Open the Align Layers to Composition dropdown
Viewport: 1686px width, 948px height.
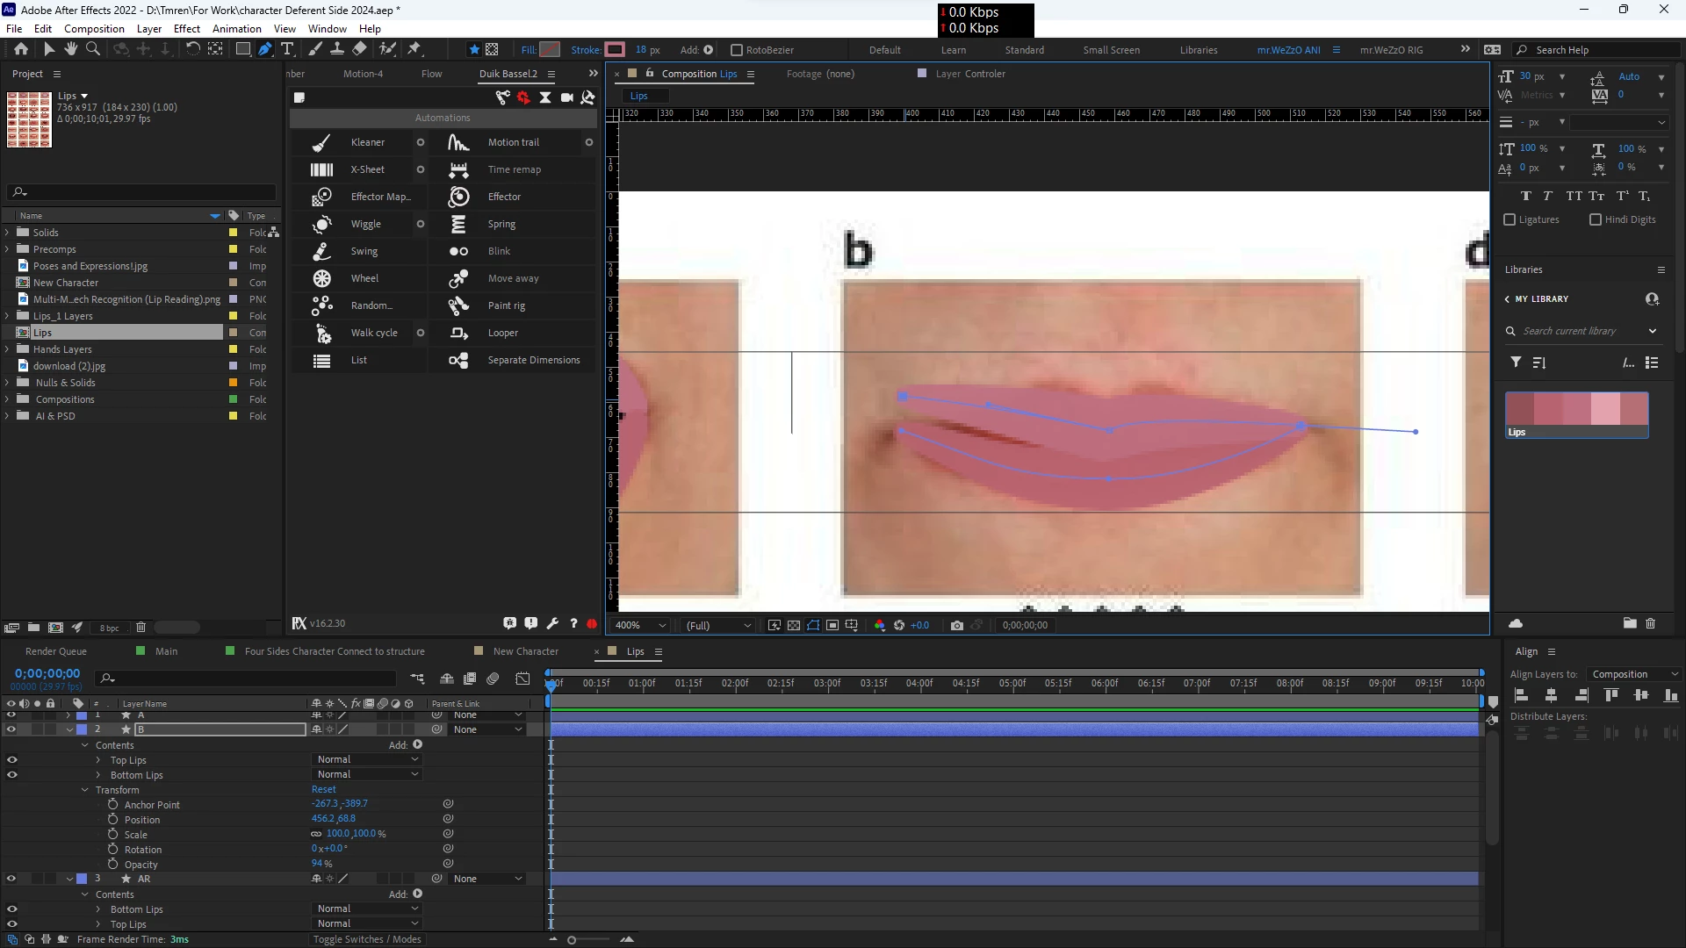point(1634,674)
